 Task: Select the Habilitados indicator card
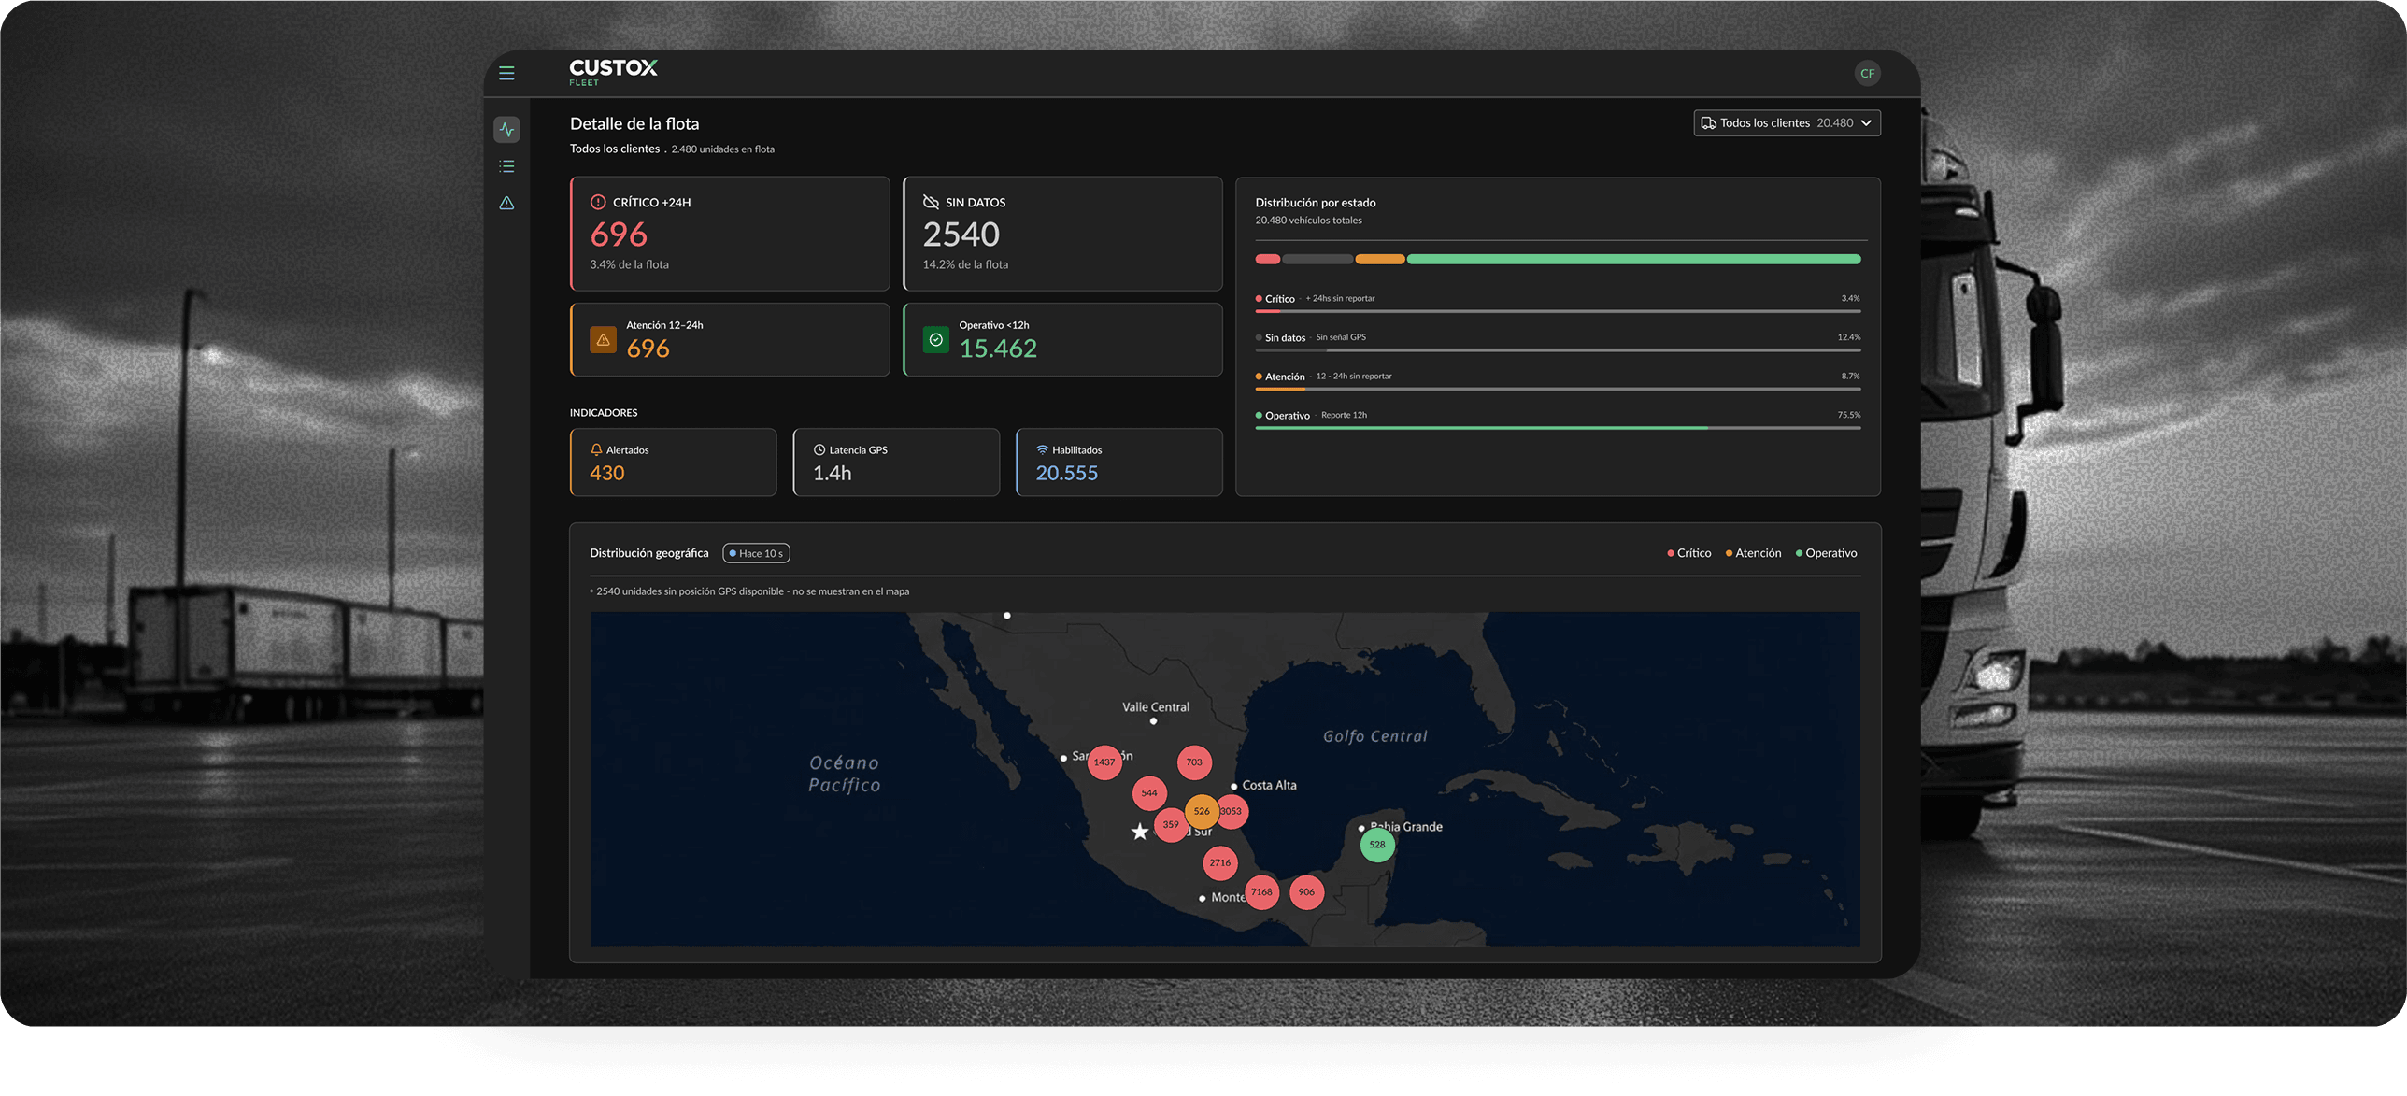pyautogui.click(x=1118, y=462)
